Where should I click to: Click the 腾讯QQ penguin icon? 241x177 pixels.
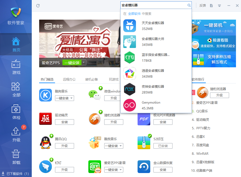tap(46, 143)
